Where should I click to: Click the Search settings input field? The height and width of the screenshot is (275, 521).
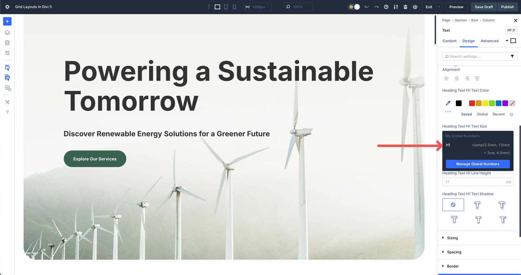476,56
